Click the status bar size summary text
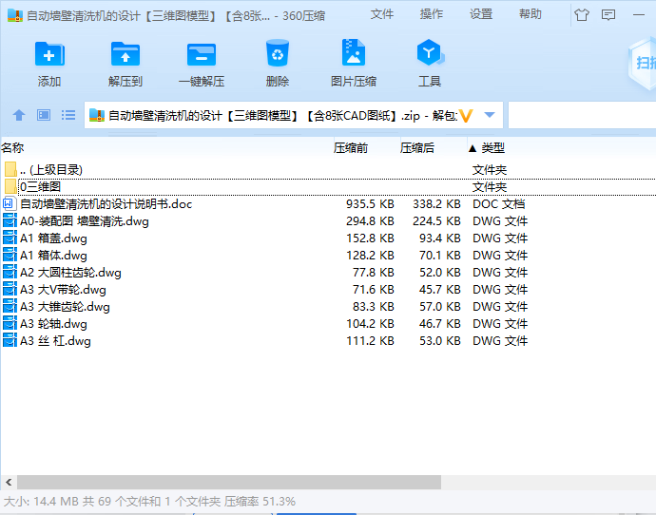Screen dimensions: 656x515 [149, 501]
